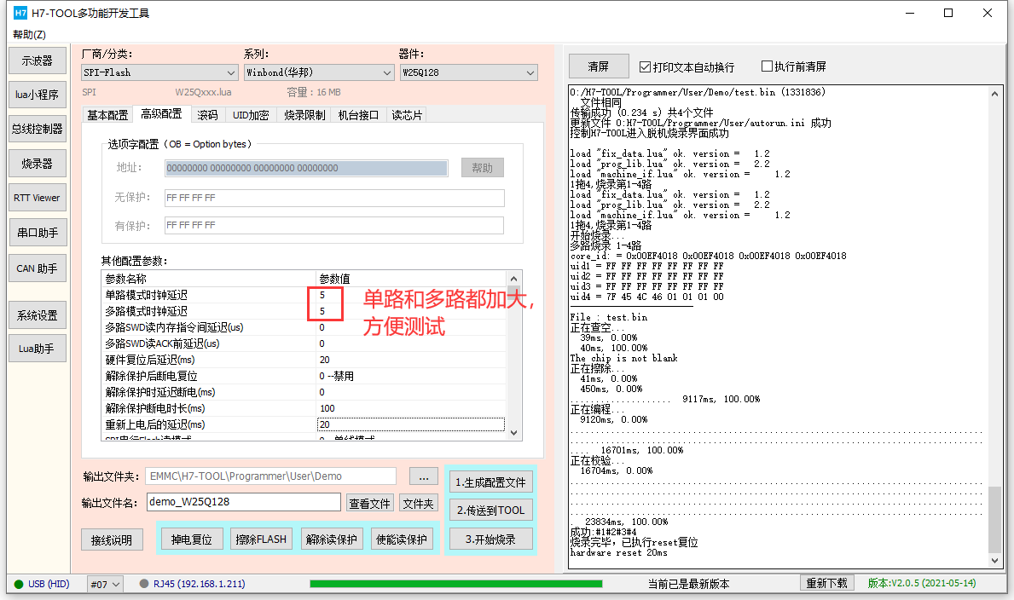Click the option bytes 地址 field
1014x600 pixels.
[306, 168]
